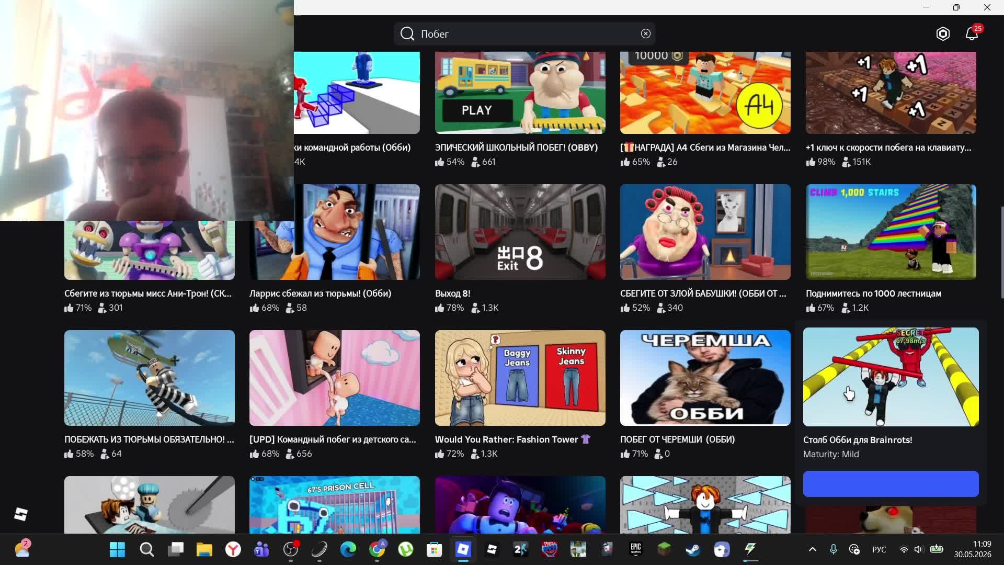The height and width of the screenshot is (565, 1004).
Task: Open the Столб Обби для Brainrots thumbnail
Action: [891, 377]
